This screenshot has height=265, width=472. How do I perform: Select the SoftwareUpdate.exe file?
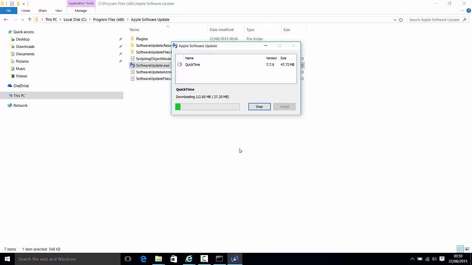point(152,65)
